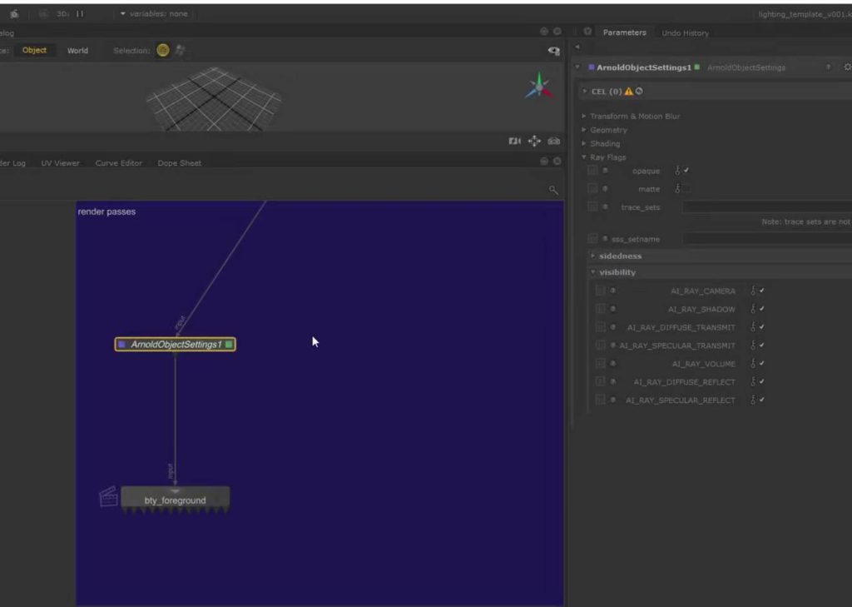Screen dimensions: 852x607
Task: Open the Curve Editor tab
Action: pos(118,163)
